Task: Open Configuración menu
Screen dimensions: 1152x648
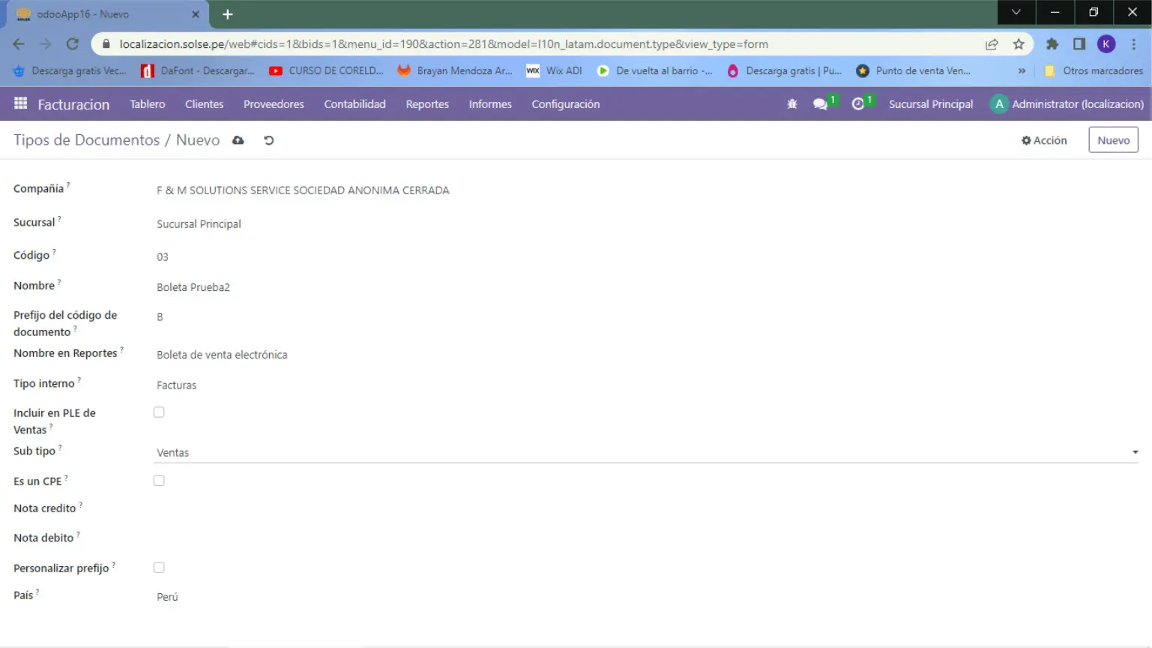Action: (565, 104)
